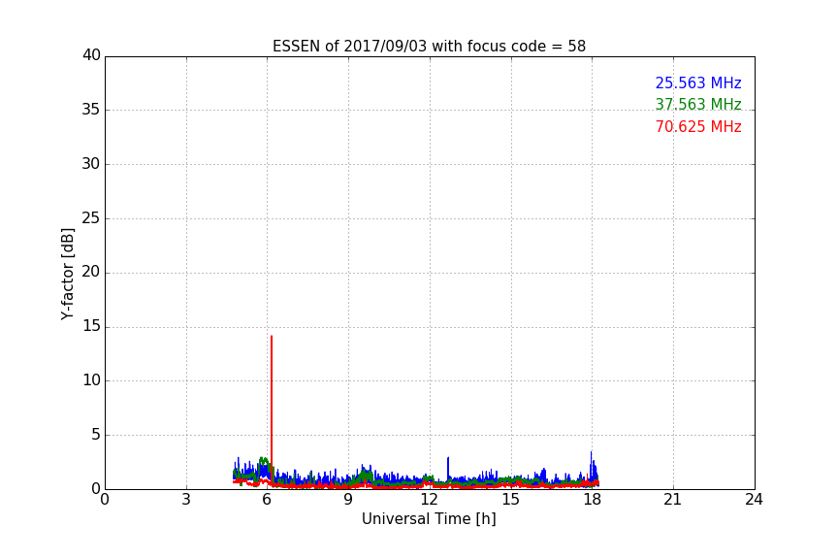Click the blue spike peak near 18 h

click(591, 453)
